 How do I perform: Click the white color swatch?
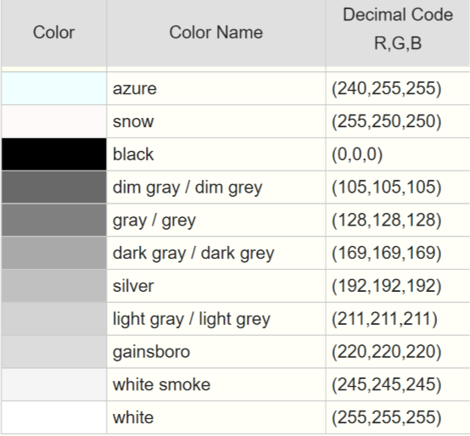pos(54,417)
